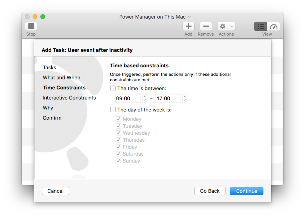Click the start time stepper arrows

[145, 98]
